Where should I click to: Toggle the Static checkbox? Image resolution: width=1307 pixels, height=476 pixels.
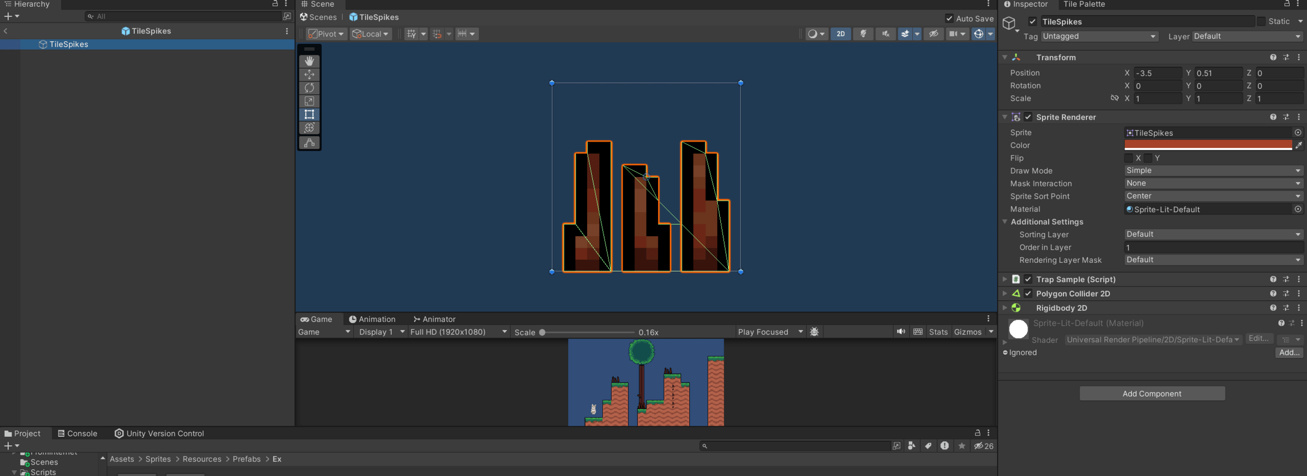(x=1261, y=21)
